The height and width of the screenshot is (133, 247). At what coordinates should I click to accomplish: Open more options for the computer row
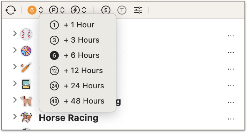(x=231, y=86)
